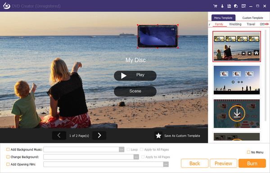The image size is (270, 173).
Task: Click the Scene menu button
Action: coord(135,91)
